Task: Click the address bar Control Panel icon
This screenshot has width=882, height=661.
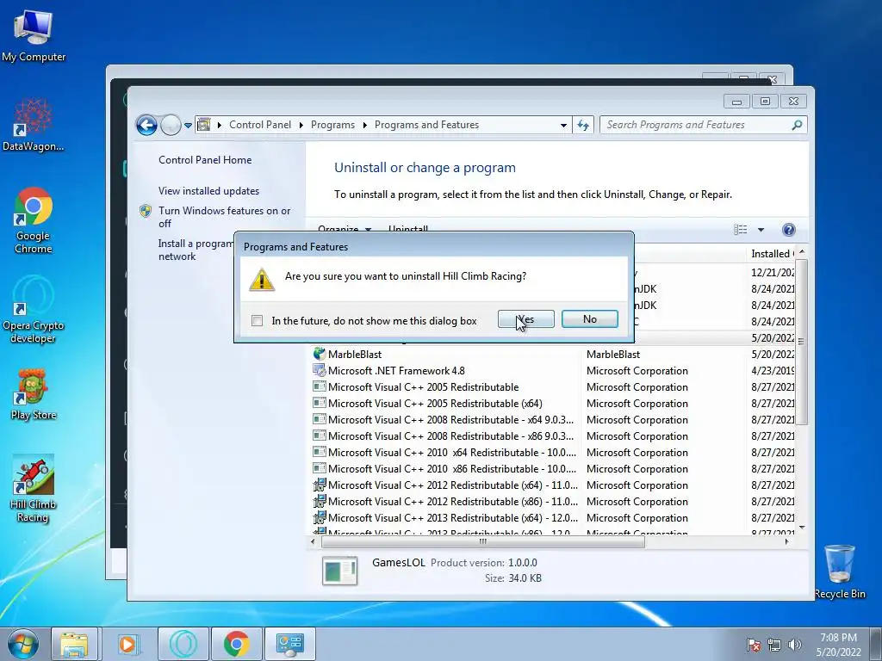Action: pyautogui.click(x=203, y=125)
